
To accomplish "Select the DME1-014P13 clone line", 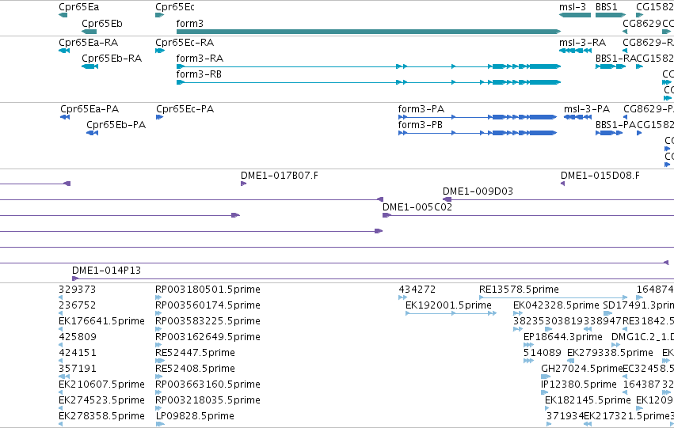I will [x=373, y=278].
